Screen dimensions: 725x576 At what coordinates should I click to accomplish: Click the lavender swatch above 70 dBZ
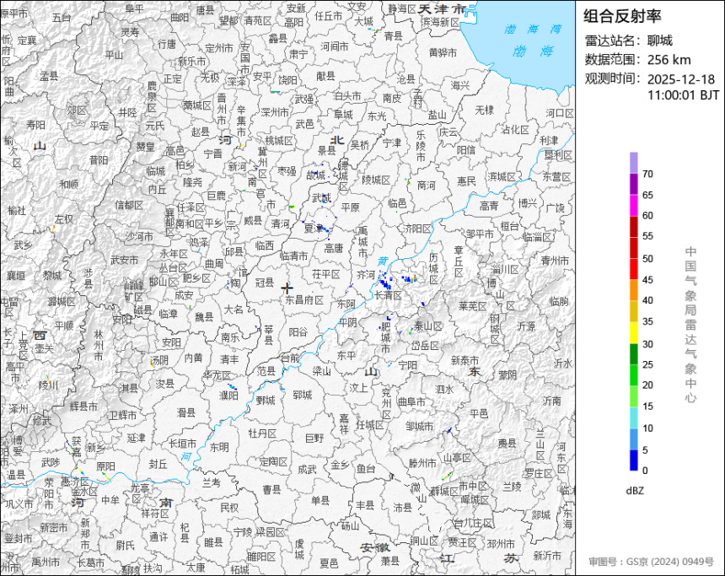click(633, 164)
